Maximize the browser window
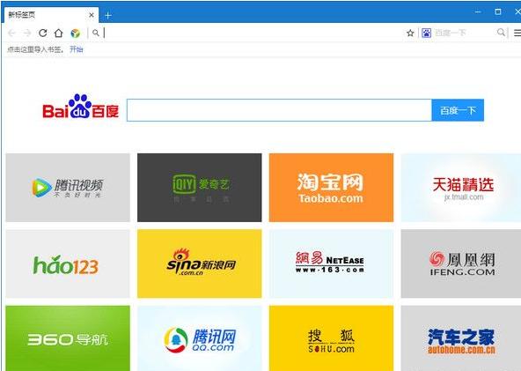The image size is (521, 371). (x=498, y=11)
